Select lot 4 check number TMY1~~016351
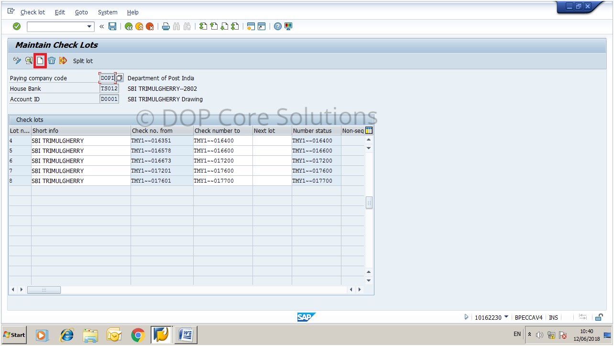 162,141
